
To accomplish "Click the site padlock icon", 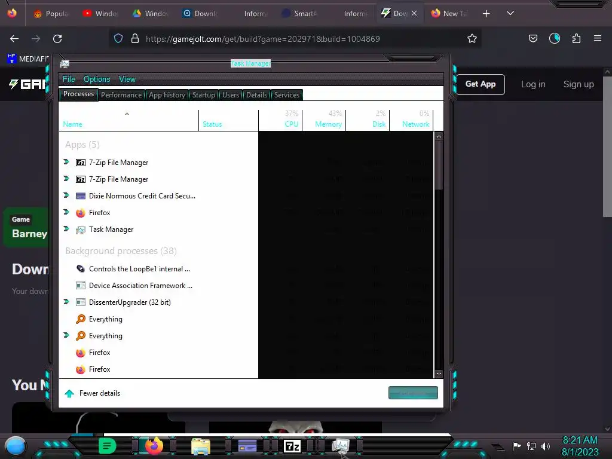I will click(x=135, y=38).
